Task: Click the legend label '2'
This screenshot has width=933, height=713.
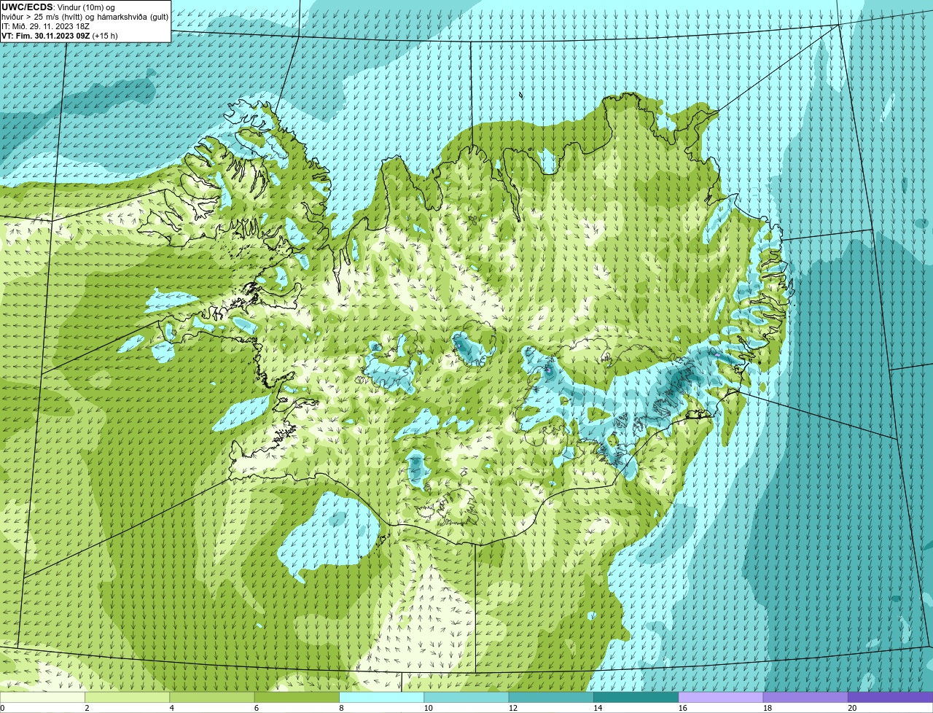Action: coord(87,708)
